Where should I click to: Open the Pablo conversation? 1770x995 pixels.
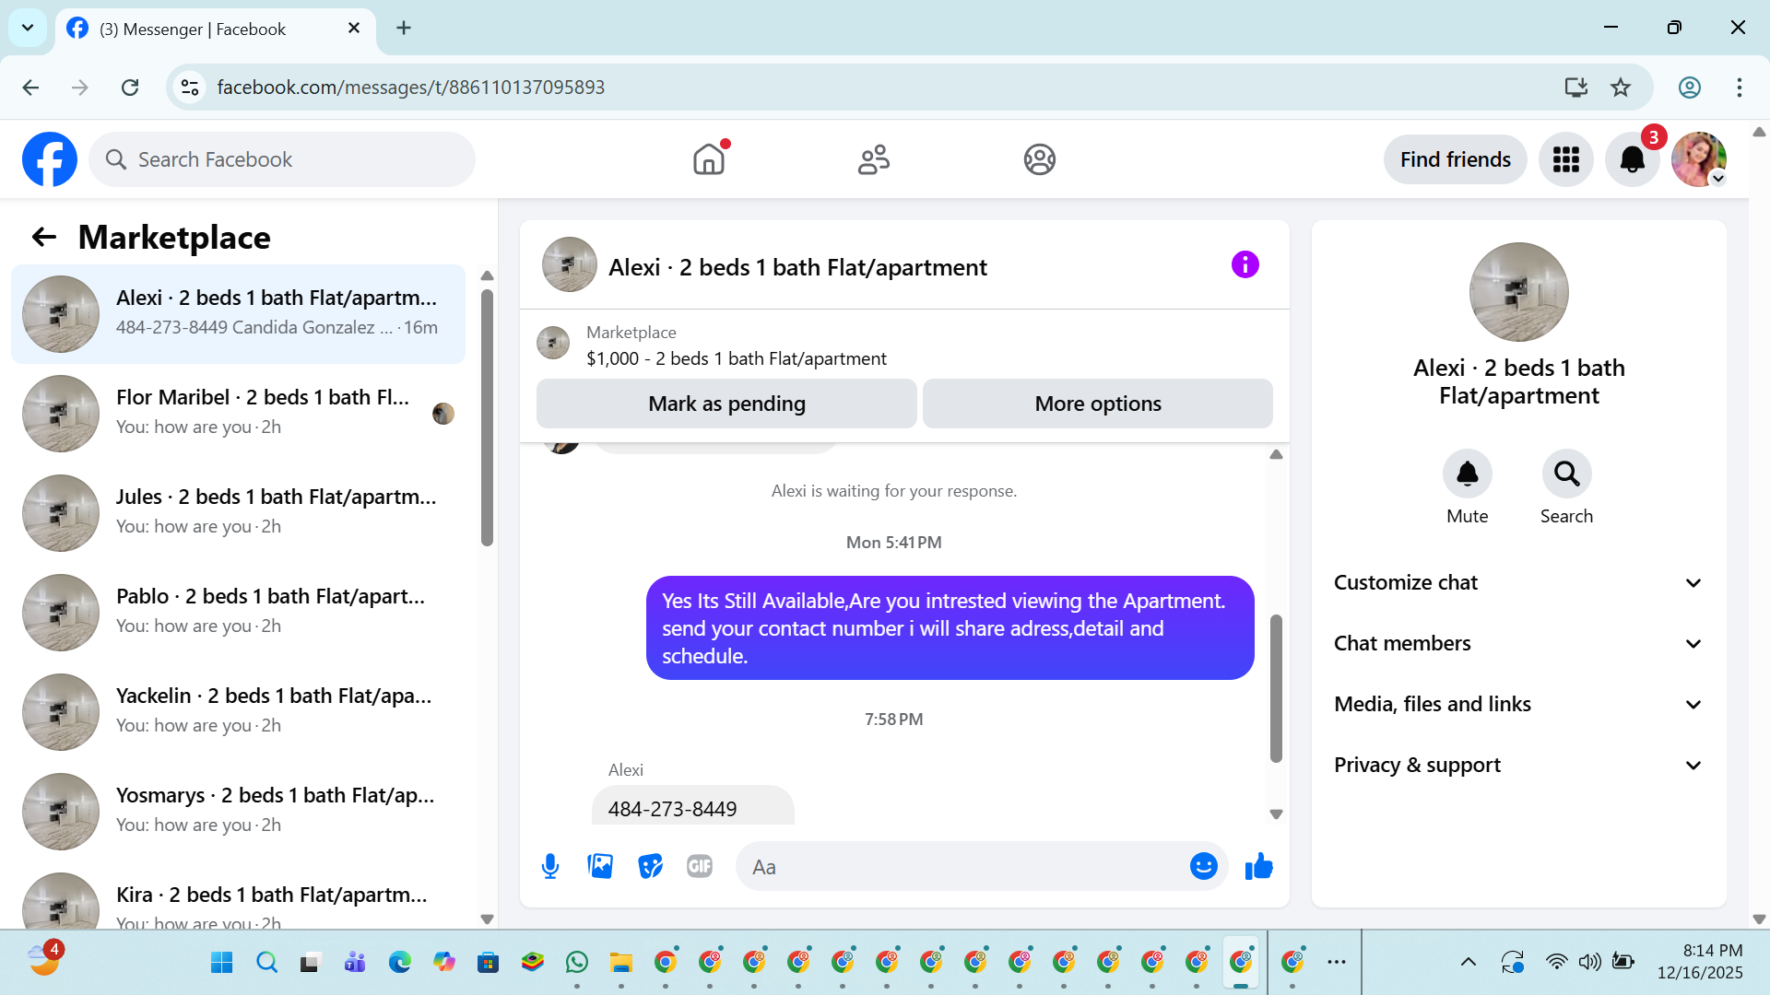(238, 613)
